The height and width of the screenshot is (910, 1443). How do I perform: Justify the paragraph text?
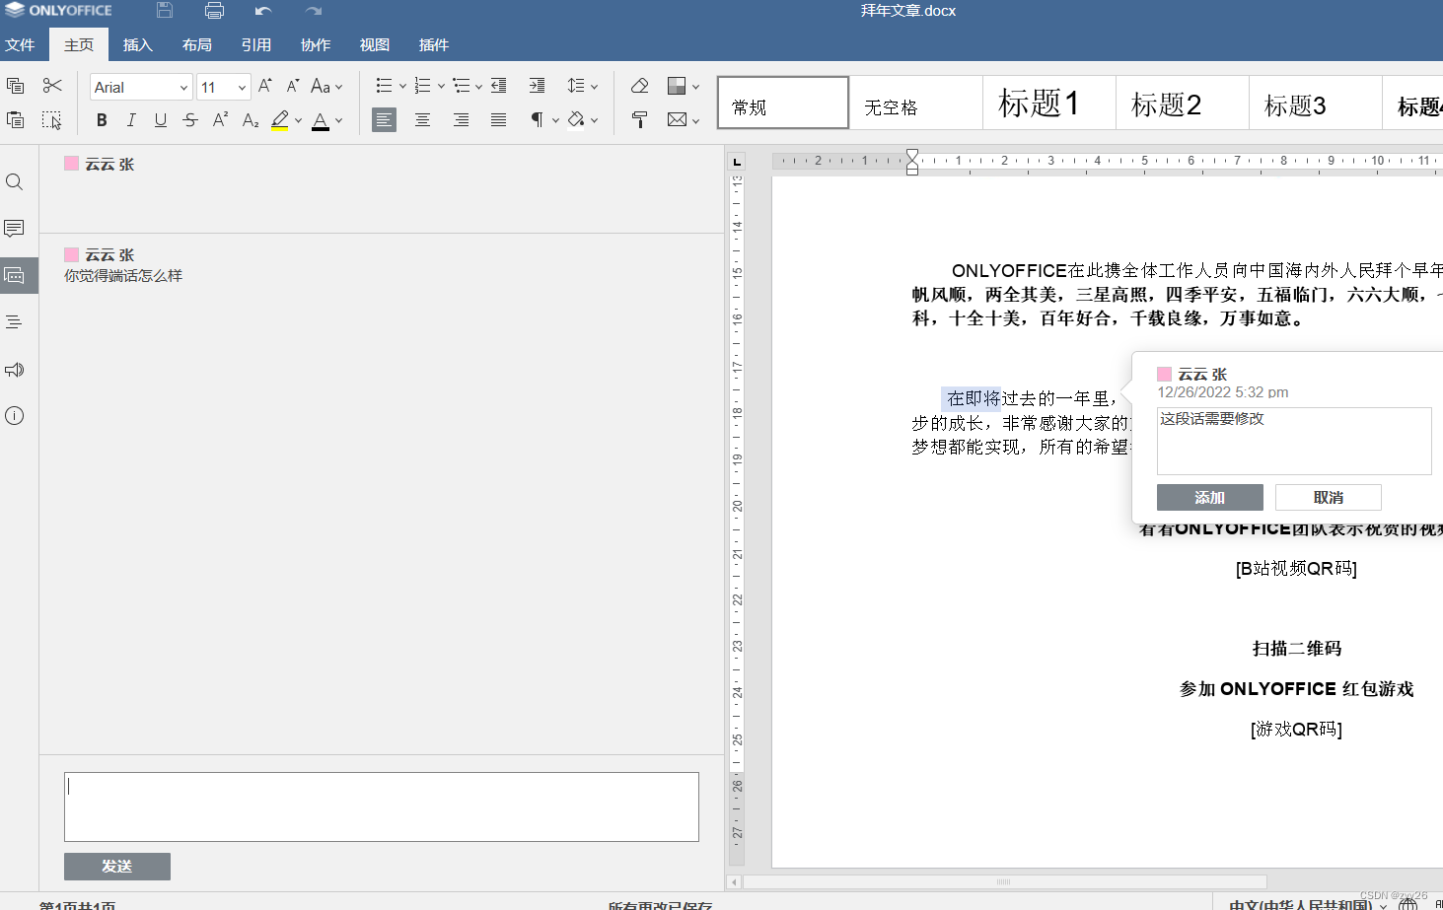pyautogui.click(x=499, y=119)
